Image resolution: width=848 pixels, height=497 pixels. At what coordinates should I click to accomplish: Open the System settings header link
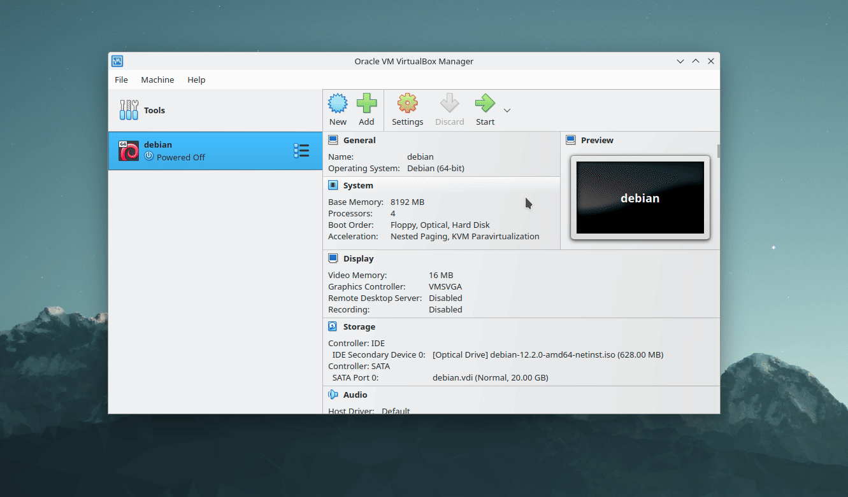(358, 185)
